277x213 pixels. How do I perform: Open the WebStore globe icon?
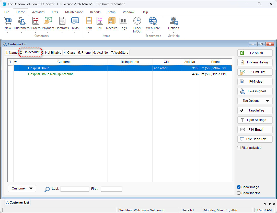pos(153,21)
